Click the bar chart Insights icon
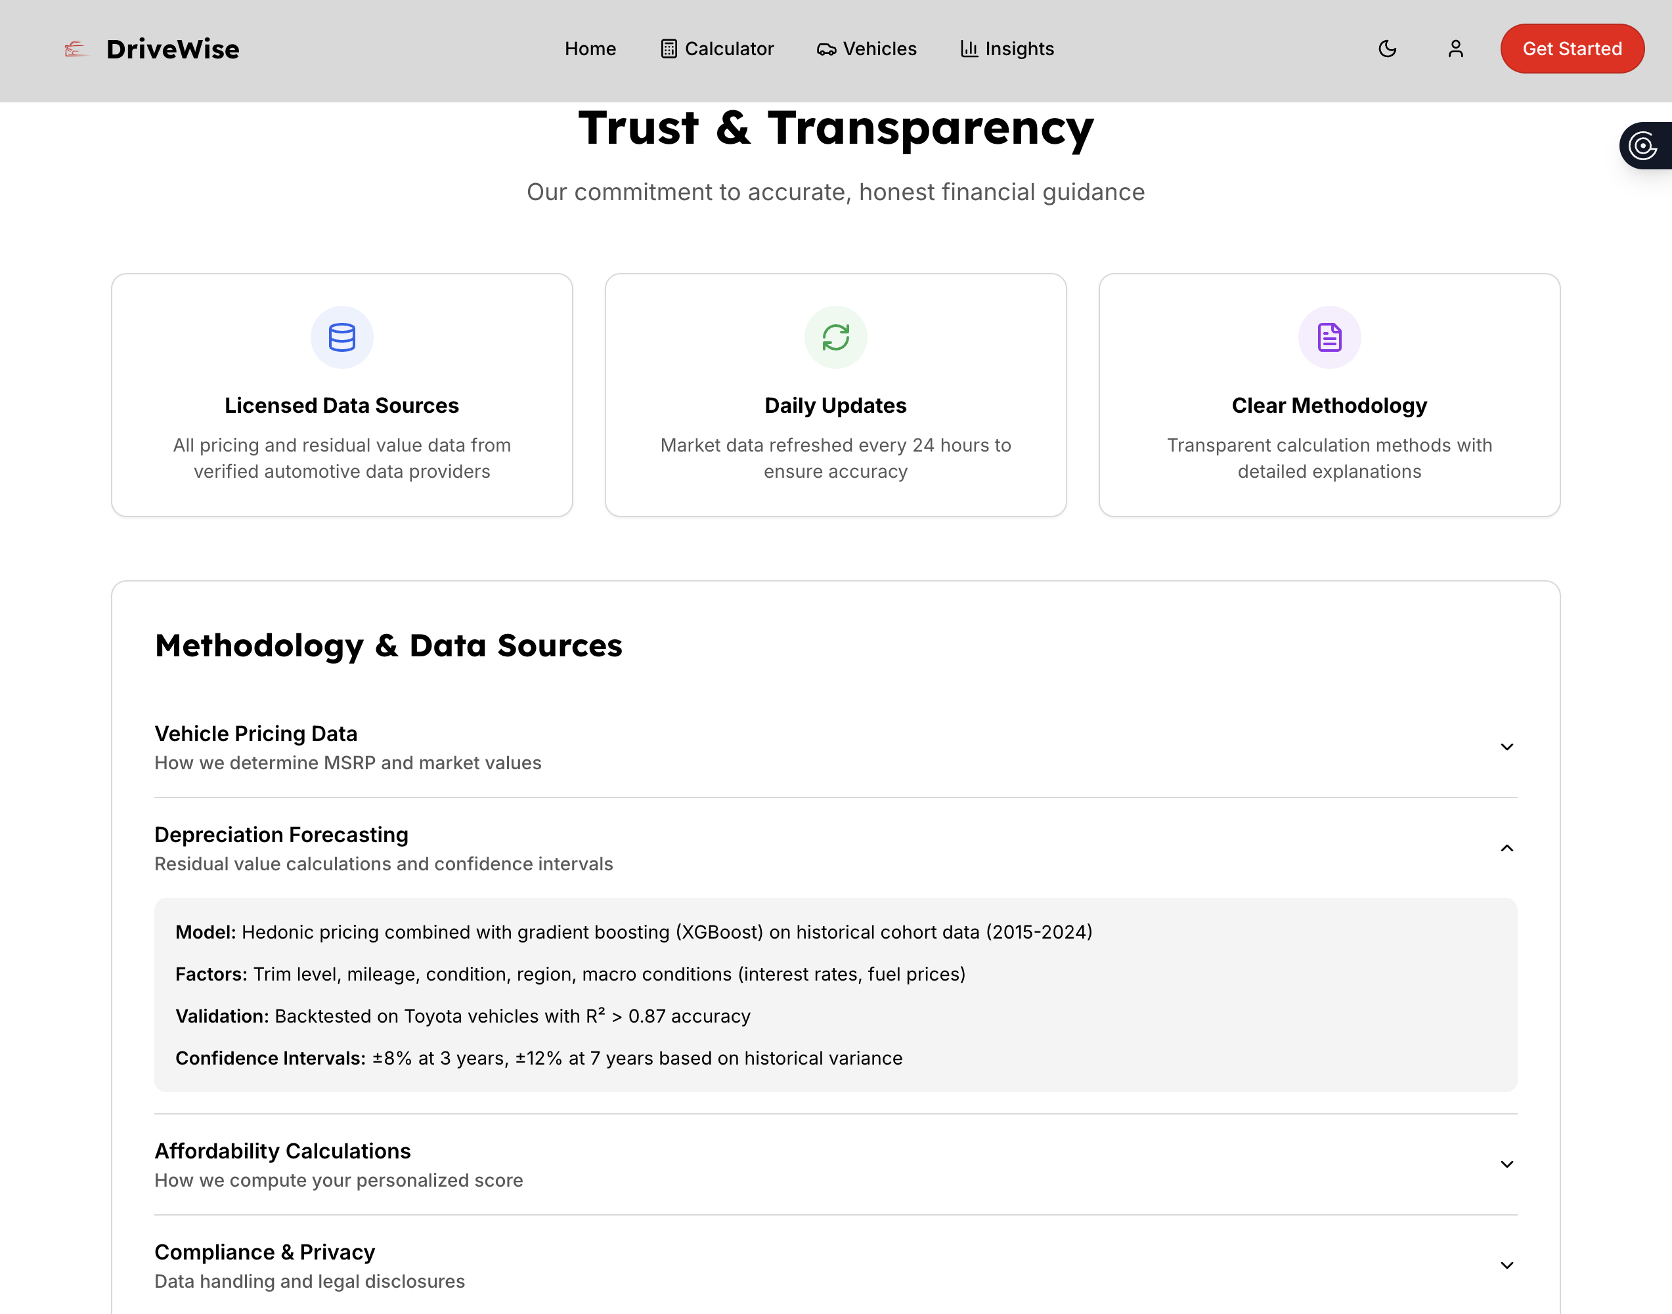Image resolution: width=1672 pixels, height=1314 pixels. pyautogui.click(x=969, y=49)
